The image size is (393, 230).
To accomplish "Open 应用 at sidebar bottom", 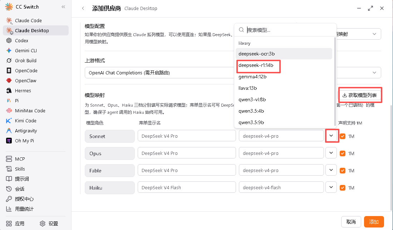I will coord(15,224).
